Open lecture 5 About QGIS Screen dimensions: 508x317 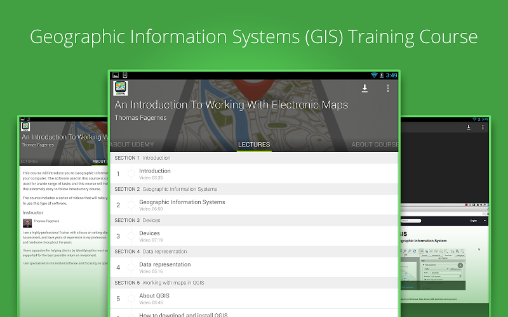click(x=254, y=299)
